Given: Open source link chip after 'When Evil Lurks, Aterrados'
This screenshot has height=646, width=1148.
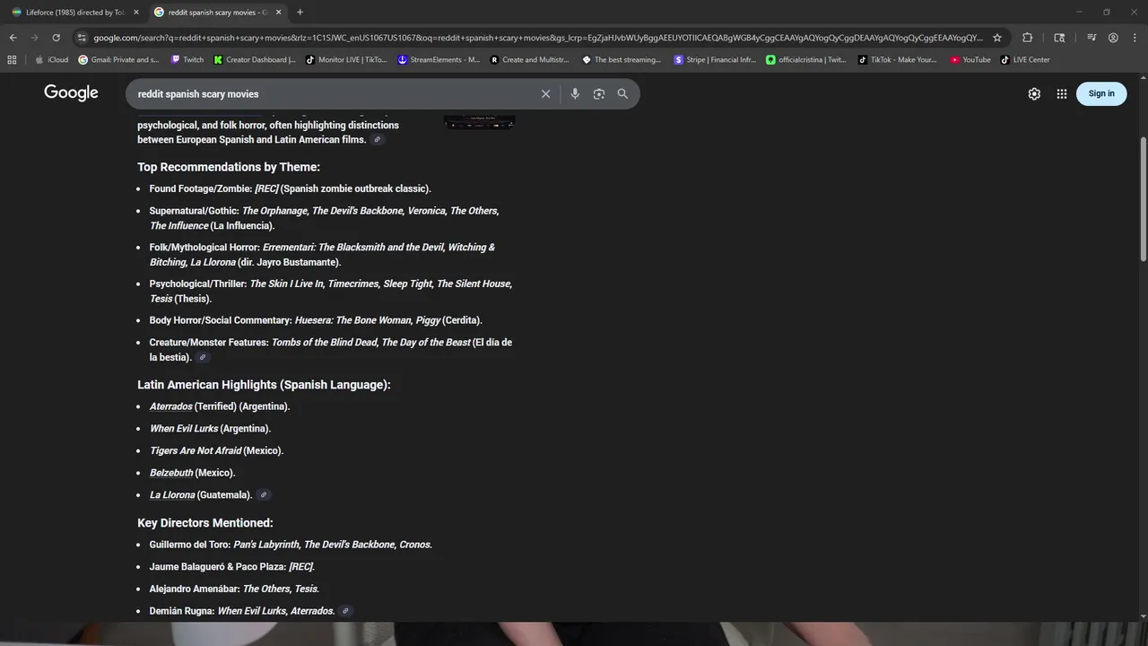Looking at the screenshot, I should [x=345, y=612].
